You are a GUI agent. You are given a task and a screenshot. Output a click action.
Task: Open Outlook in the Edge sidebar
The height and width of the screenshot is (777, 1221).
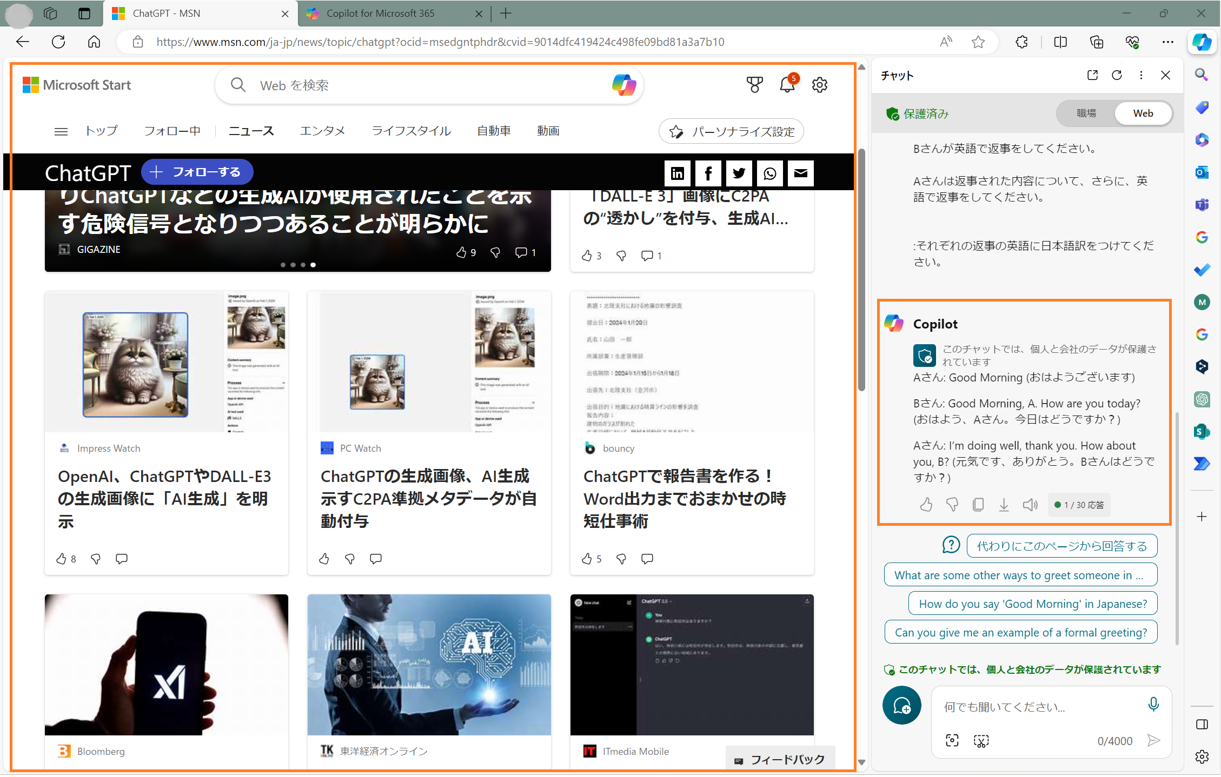coord(1202,172)
